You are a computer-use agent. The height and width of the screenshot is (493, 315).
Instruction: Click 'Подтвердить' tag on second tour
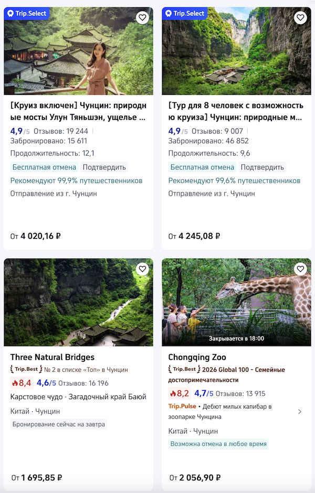coord(262,167)
